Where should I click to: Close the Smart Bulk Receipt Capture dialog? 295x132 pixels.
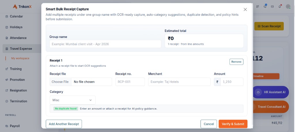pyautogui.click(x=245, y=9)
